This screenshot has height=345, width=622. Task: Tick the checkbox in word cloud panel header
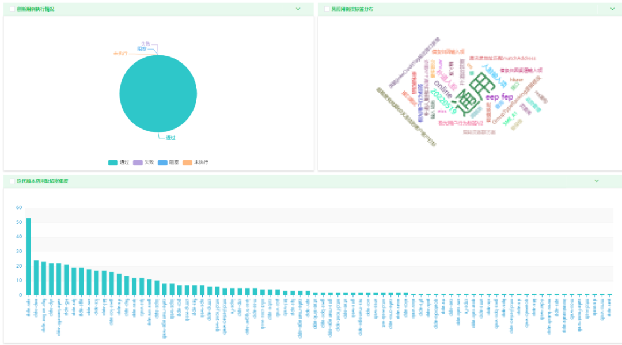point(327,9)
